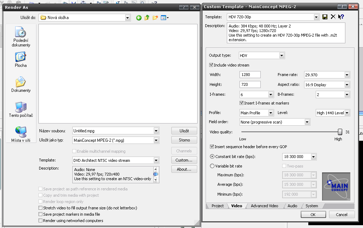Switch to the Project tab
The height and width of the screenshot is (228, 363).
coord(218,206)
